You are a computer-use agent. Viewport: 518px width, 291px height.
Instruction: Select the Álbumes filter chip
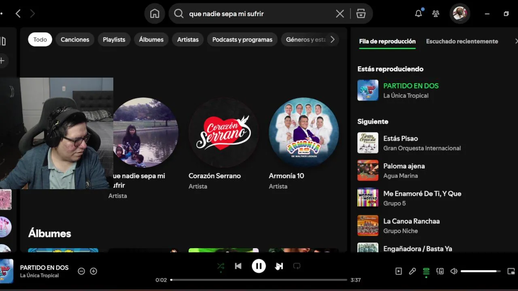coord(151,40)
